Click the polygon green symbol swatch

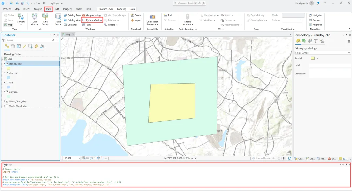pos(8,97)
